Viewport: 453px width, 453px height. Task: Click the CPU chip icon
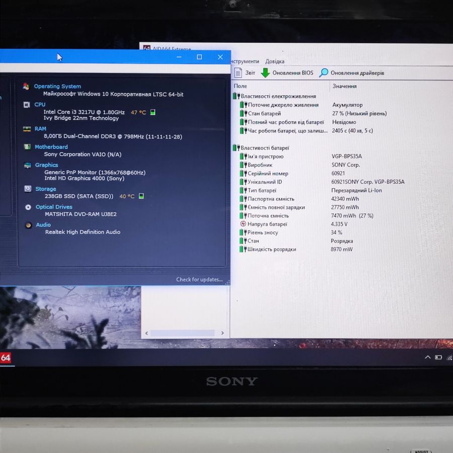tap(27, 105)
